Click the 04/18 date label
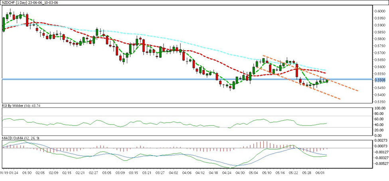 coord(213,172)
